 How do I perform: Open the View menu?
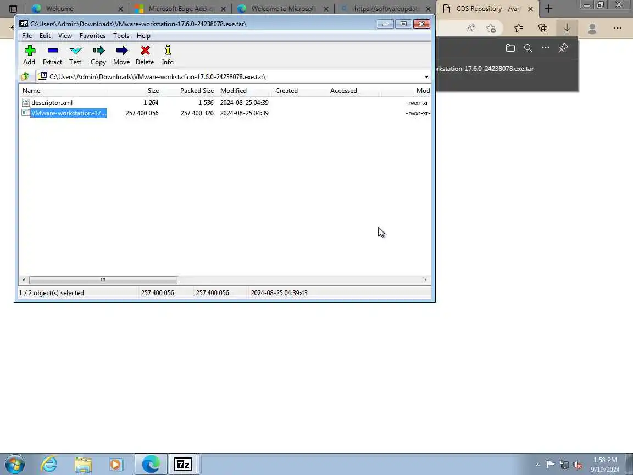(x=65, y=36)
